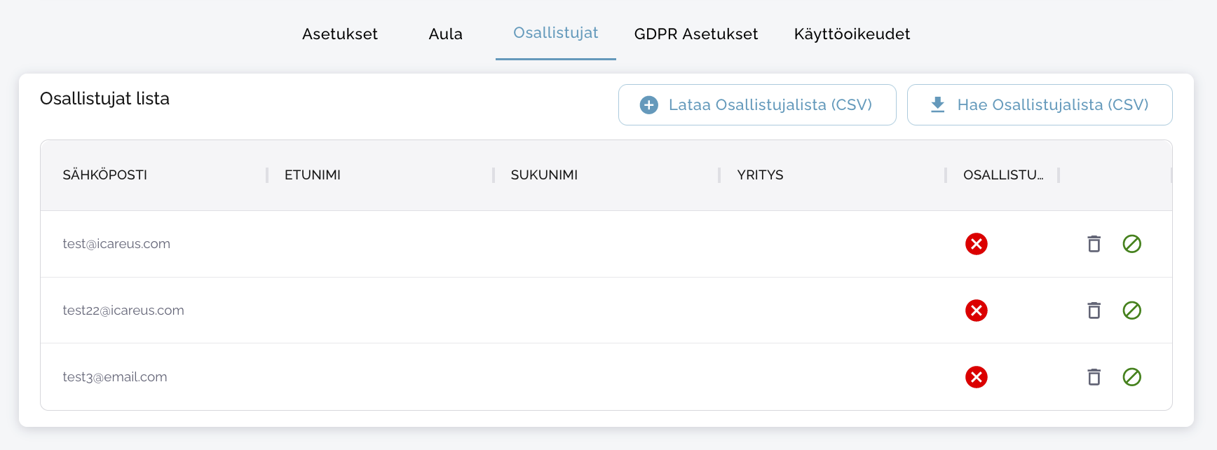Viewport: 1217px width, 450px height.
Task: Click green ban icon for test3@email.com
Action: [x=1131, y=377]
